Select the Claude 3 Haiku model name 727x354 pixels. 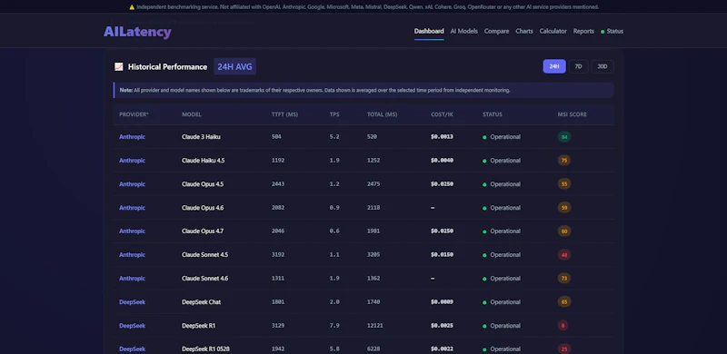[x=201, y=137]
